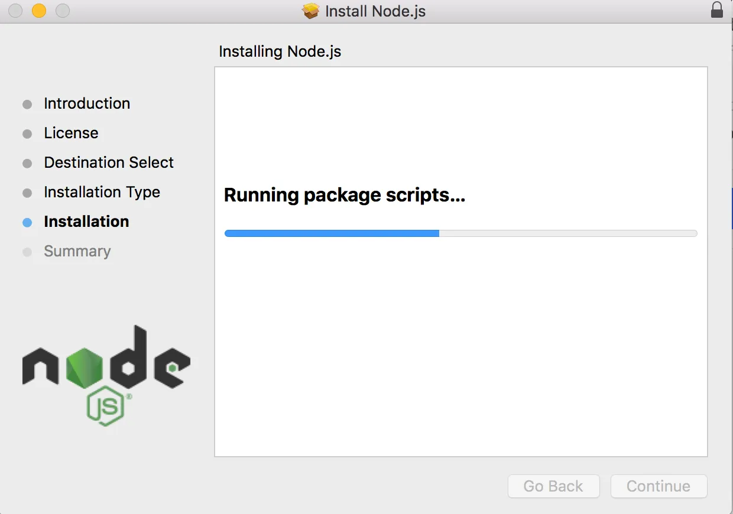Select the active Installation step
The image size is (733, 514).
(86, 222)
